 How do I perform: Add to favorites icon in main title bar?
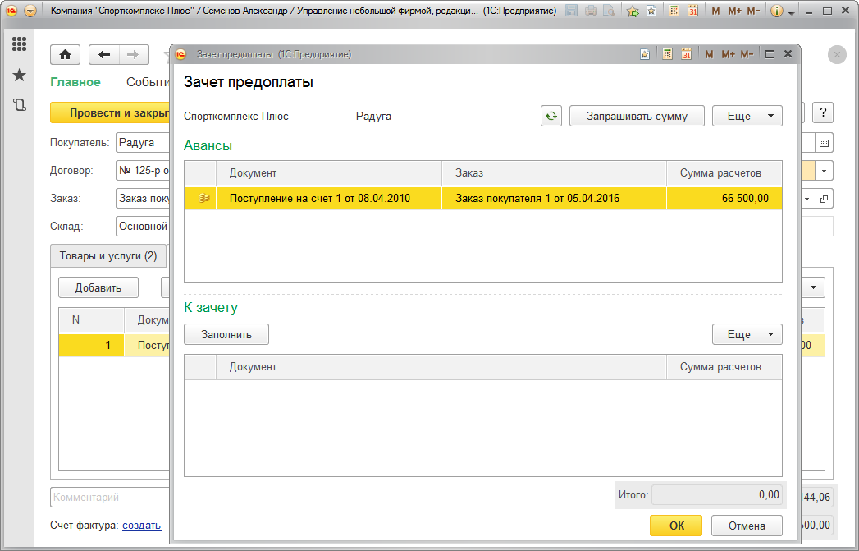[651, 11]
